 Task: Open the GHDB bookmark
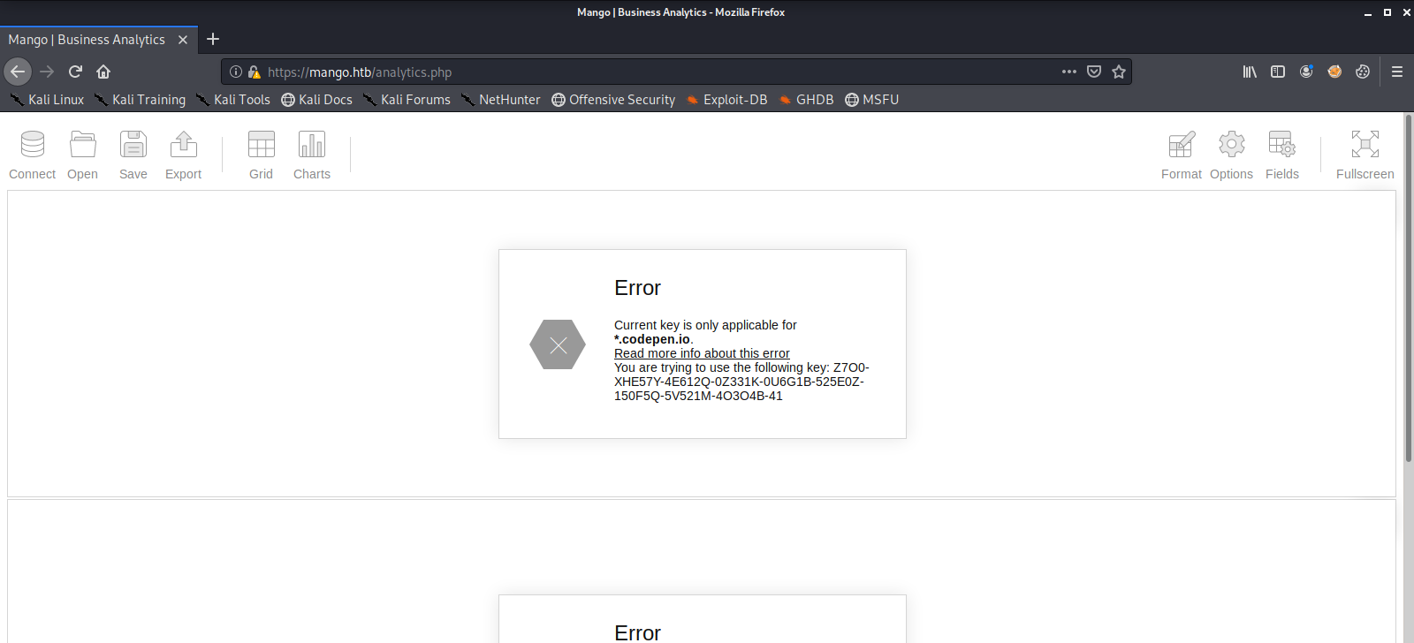point(806,100)
